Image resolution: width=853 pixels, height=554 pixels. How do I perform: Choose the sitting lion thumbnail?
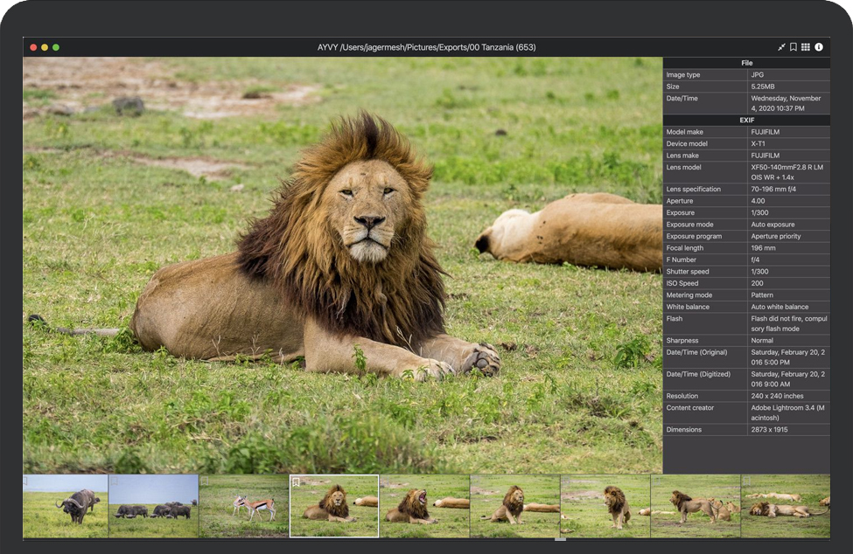click(514, 507)
